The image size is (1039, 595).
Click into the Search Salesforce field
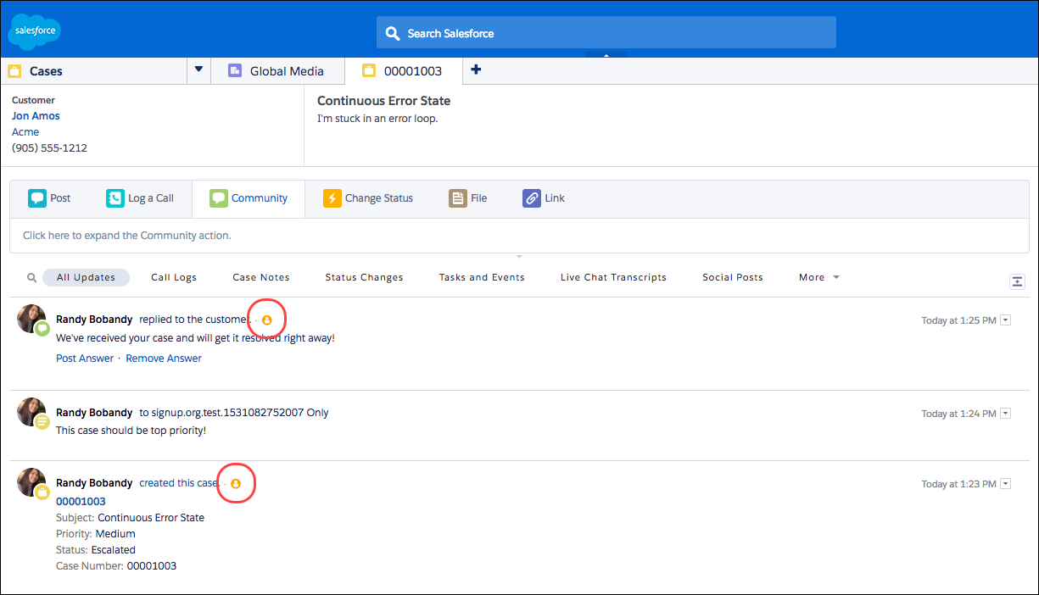pos(606,33)
